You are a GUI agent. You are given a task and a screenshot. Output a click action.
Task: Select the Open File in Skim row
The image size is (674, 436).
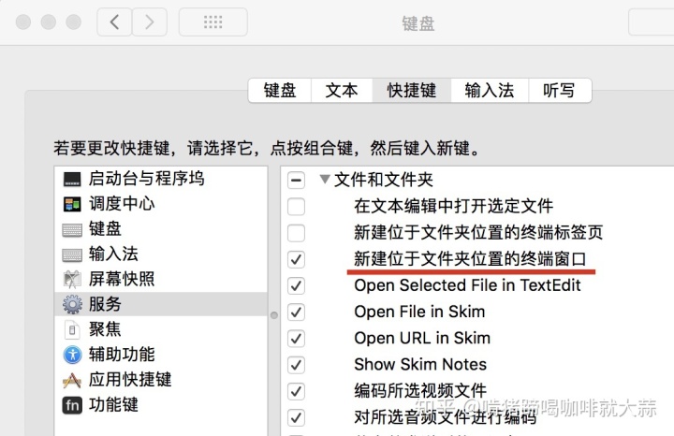pyautogui.click(x=477, y=312)
